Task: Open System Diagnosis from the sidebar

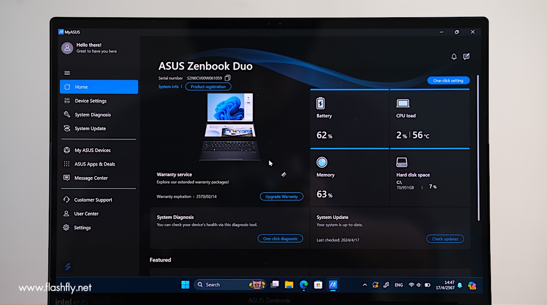Action: click(93, 115)
